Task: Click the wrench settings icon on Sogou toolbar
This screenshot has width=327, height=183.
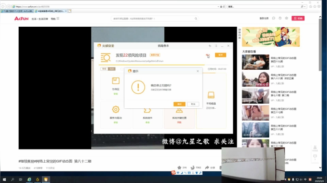Action: click(x=200, y=173)
